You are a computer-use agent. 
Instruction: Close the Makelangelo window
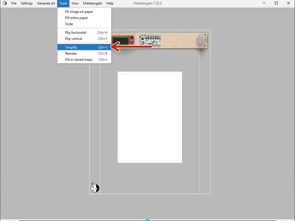(289, 3)
